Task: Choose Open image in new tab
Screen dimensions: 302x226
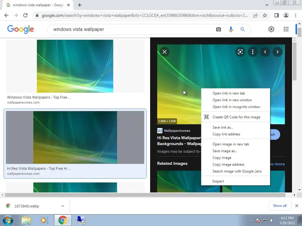Action: click(x=236, y=144)
